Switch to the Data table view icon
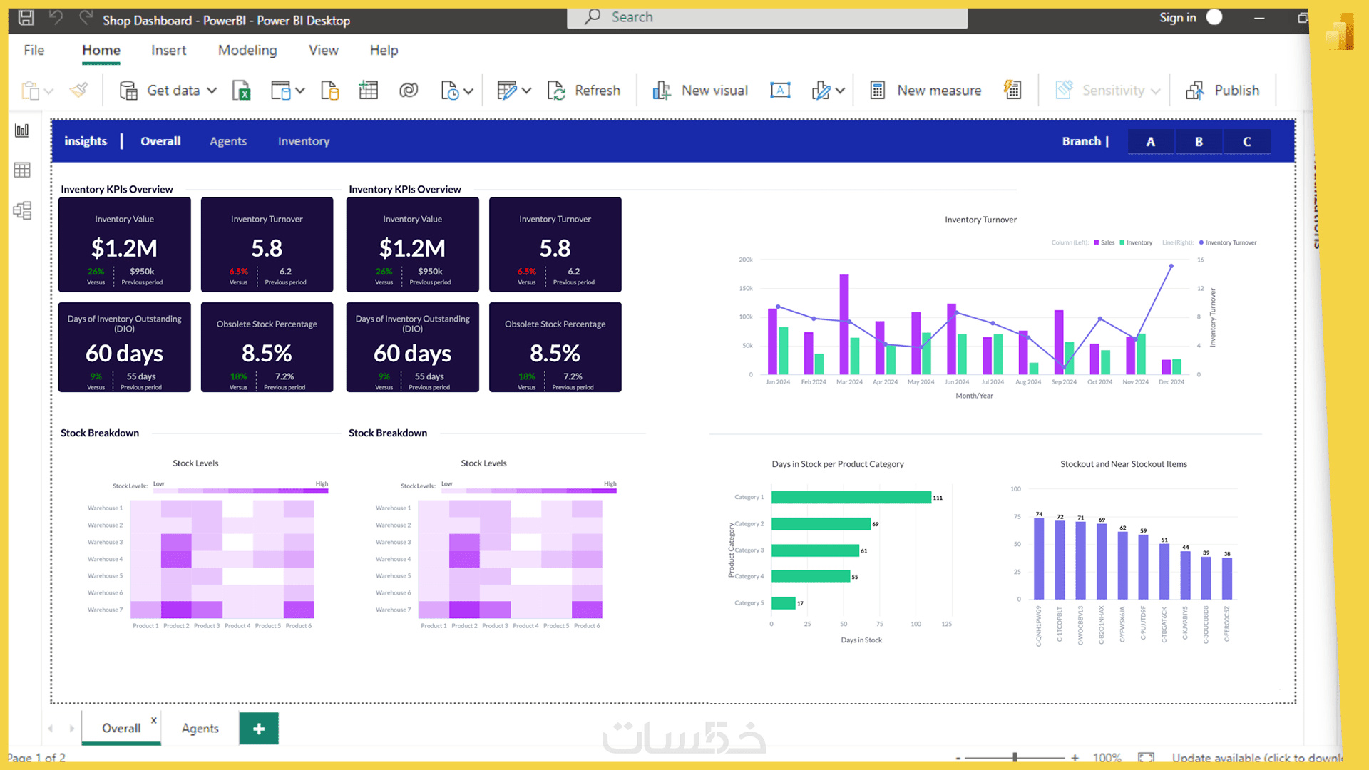 [x=22, y=170]
